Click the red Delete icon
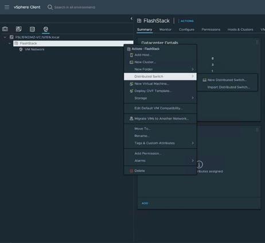Image resolution: width=265 pixels, height=243 pixels. pyautogui.click(x=131, y=171)
